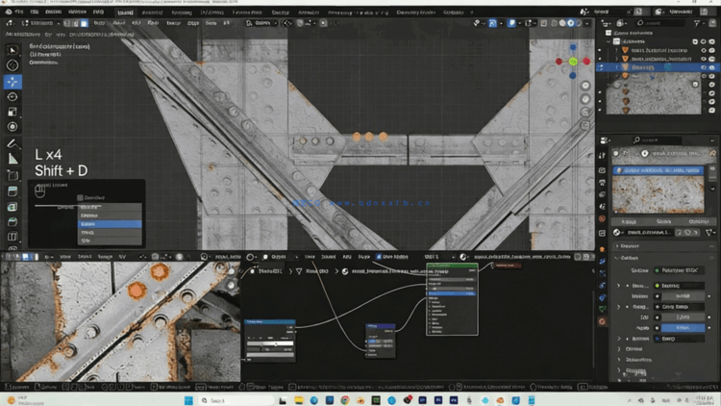The height and width of the screenshot is (406, 721).
Task: Open the Add menu in node editor header
Action: [347, 257]
